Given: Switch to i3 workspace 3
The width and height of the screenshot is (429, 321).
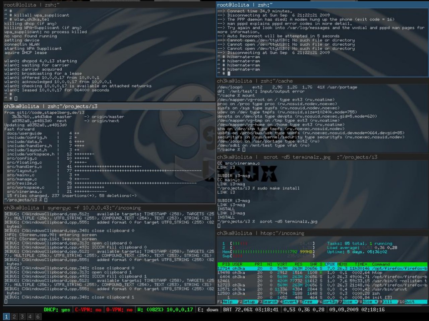Looking at the screenshot, I should click(22, 317).
